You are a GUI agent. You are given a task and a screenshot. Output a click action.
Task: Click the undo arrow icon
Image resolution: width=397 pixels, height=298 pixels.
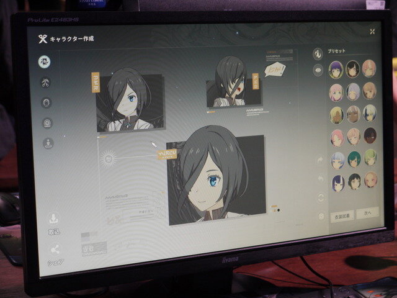(321, 179)
